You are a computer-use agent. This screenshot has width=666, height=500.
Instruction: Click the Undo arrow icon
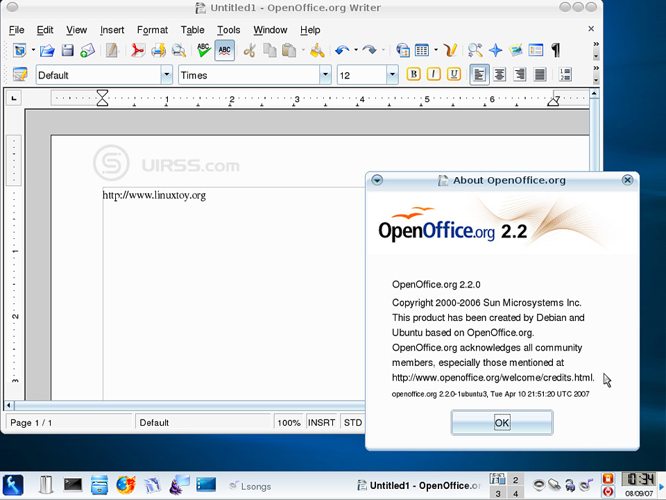[342, 50]
